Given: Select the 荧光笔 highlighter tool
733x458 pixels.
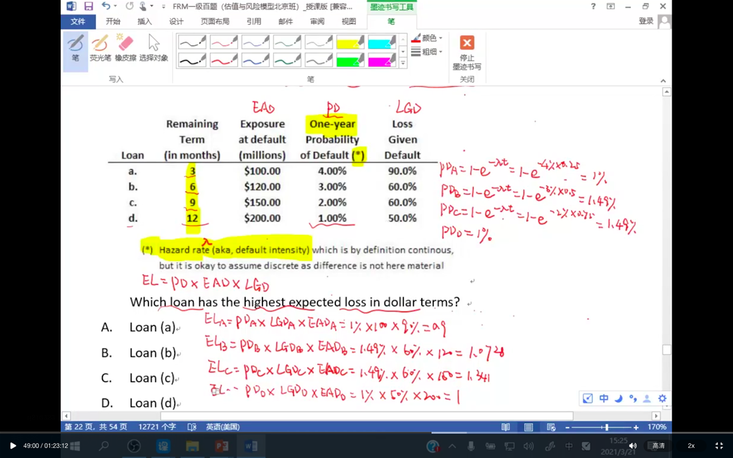Looking at the screenshot, I should (x=100, y=49).
